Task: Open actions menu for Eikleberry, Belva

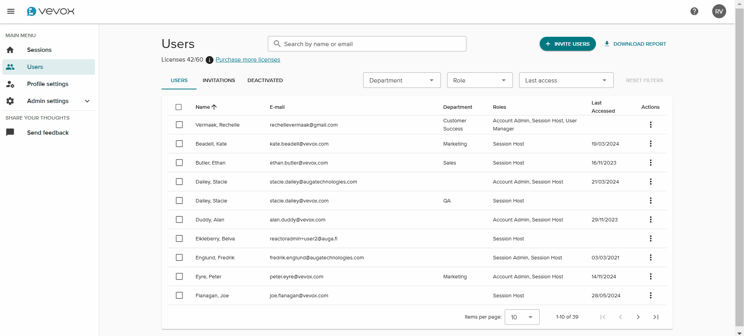Action: (x=651, y=238)
